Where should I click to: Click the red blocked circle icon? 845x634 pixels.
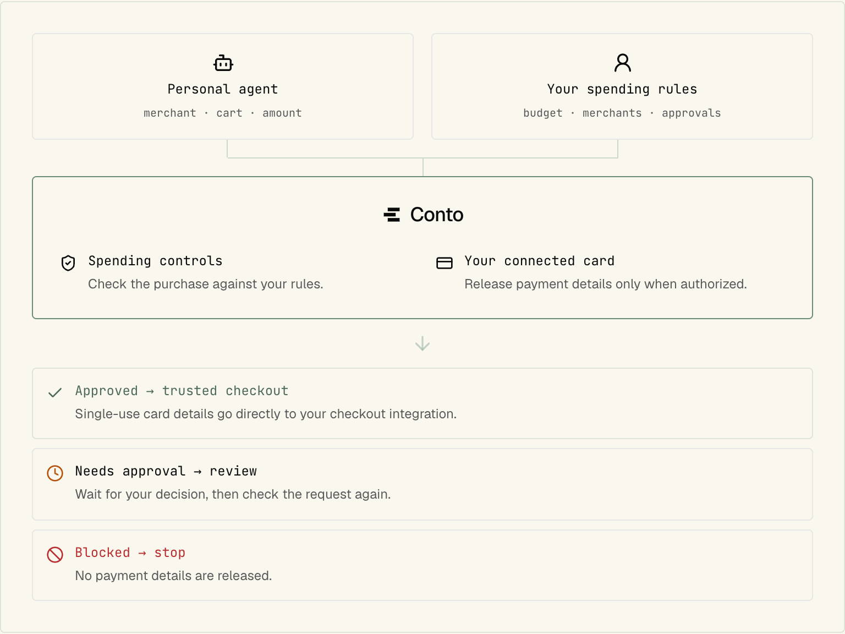click(55, 554)
